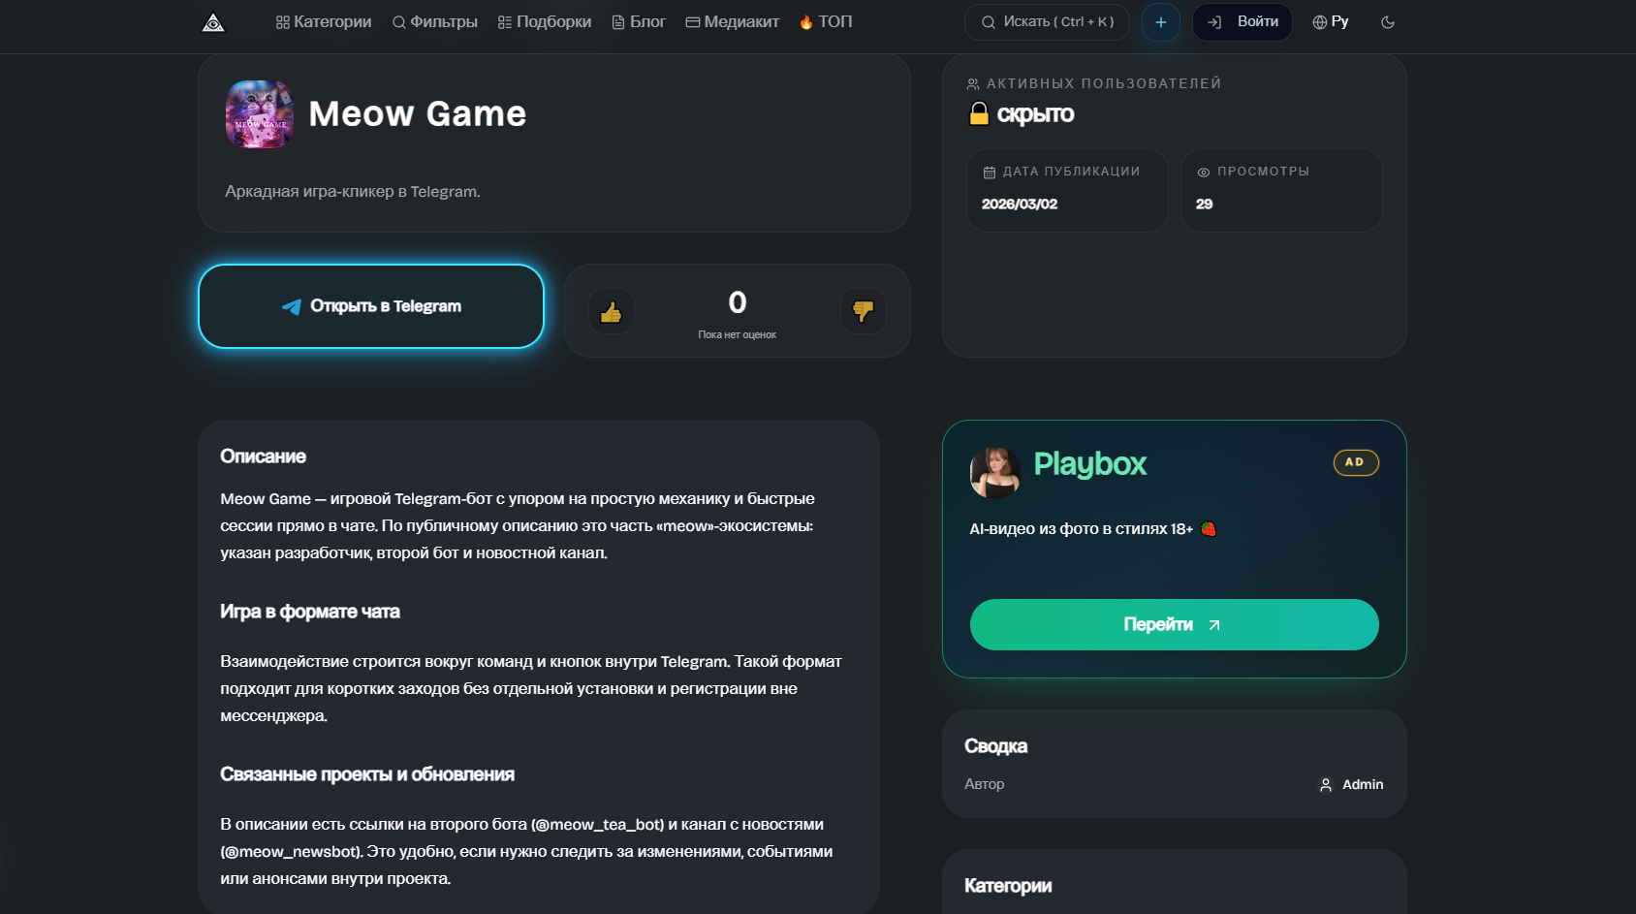Viewport: 1636px width, 914px height.
Task: Click the Войти login button
Action: pos(1243,22)
